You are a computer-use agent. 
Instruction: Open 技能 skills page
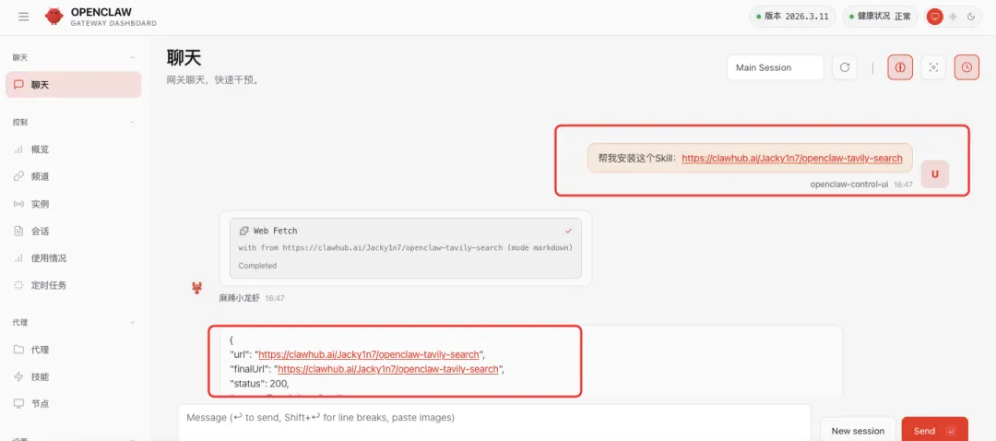pyautogui.click(x=74, y=376)
